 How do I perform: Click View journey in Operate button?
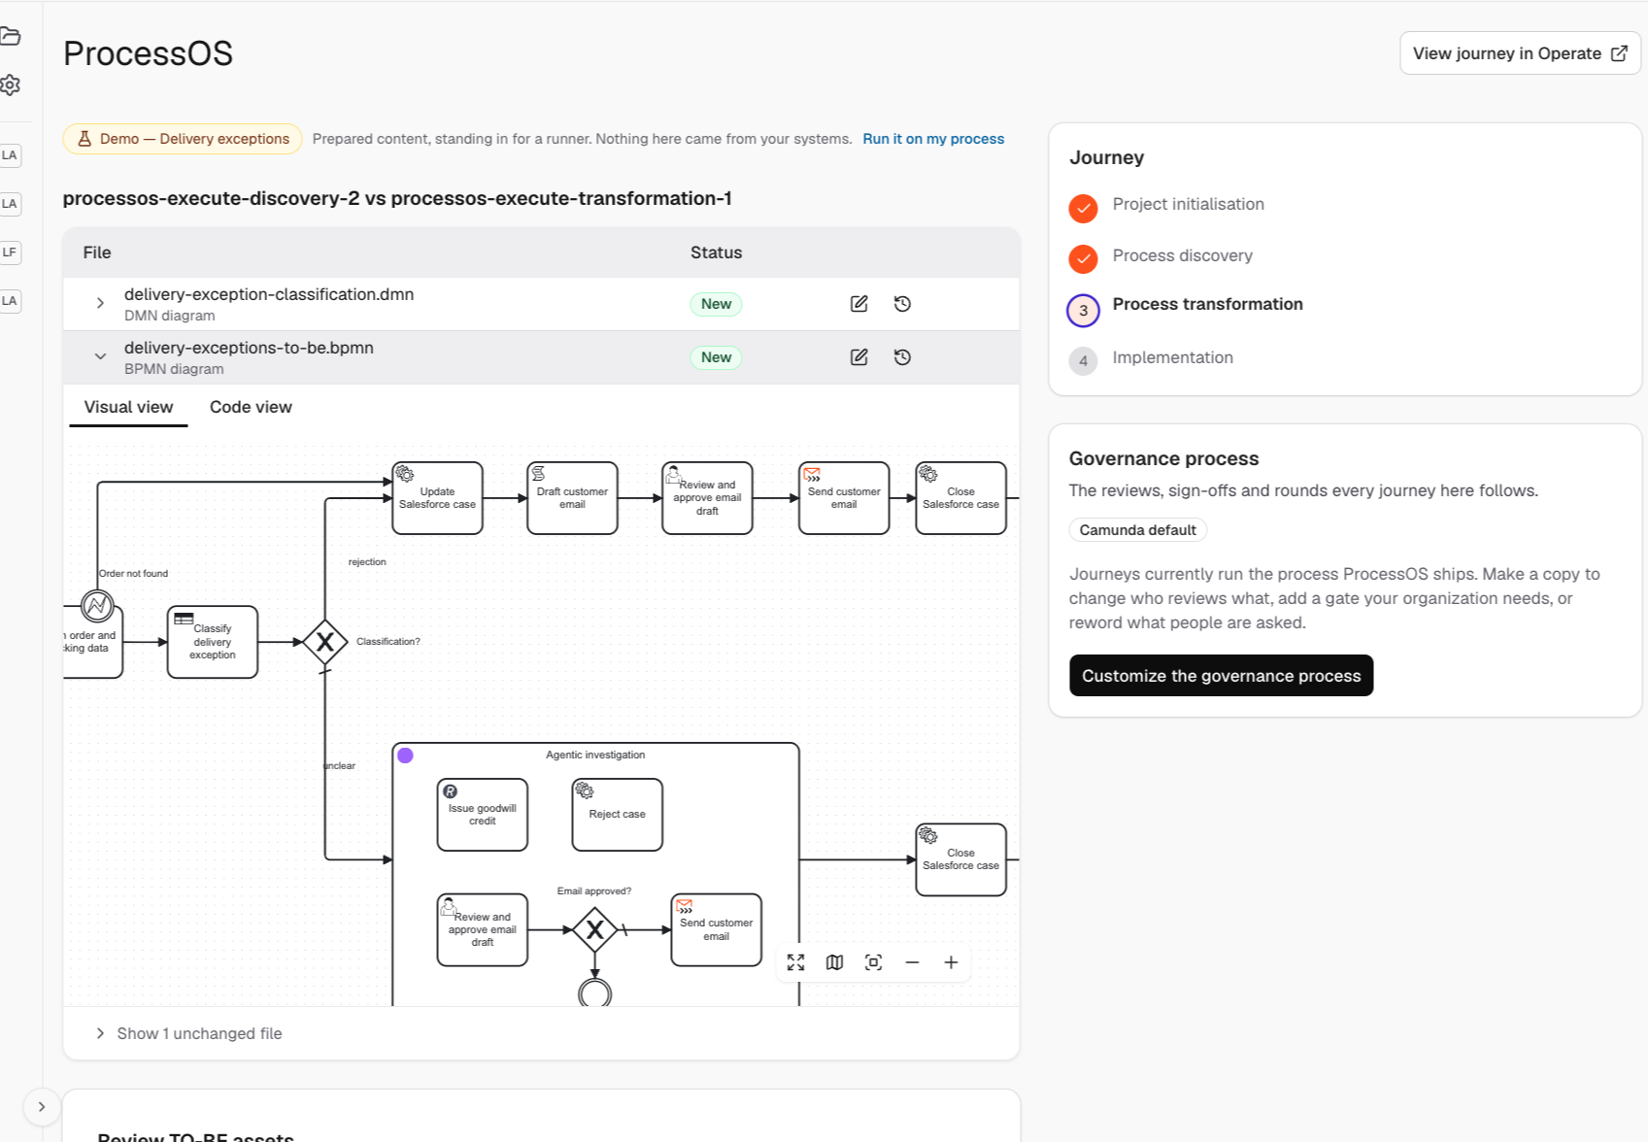click(x=1520, y=53)
